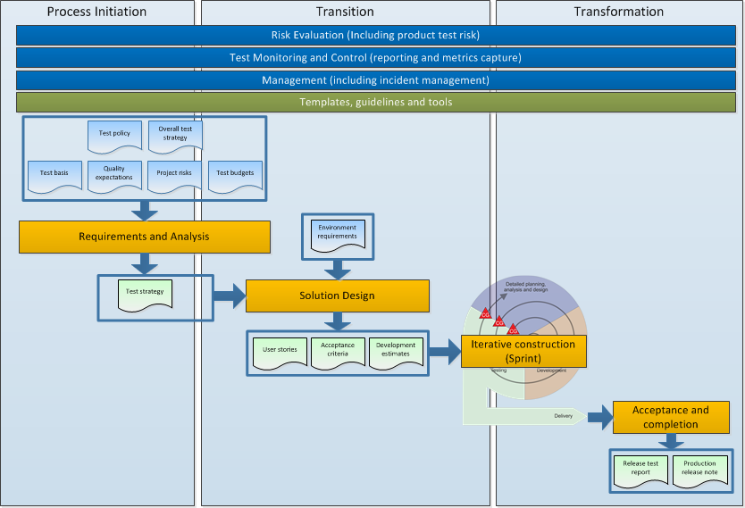Click the Process Initiation column header
Image resolution: width=745 pixels, height=508 pixels.
[x=97, y=12]
